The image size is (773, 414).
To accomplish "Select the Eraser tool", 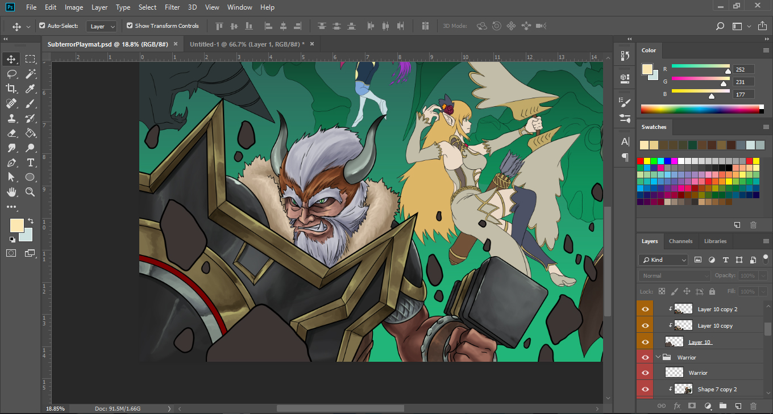I will [11, 133].
